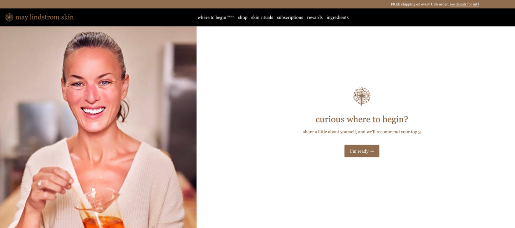Image resolution: width=515 pixels, height=228 pixels.
Task: Click the dandelion icon above the heading
Action: 362,96
